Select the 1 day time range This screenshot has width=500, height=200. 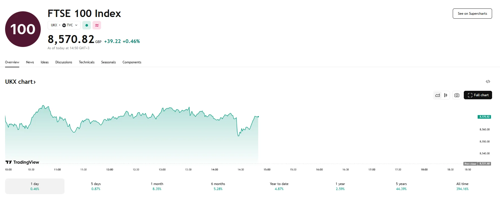pyautogui.click(x=35, y=186)
